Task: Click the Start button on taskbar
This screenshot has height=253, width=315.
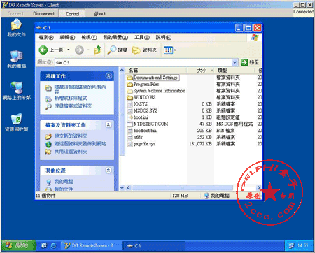Action: point(19,245)
